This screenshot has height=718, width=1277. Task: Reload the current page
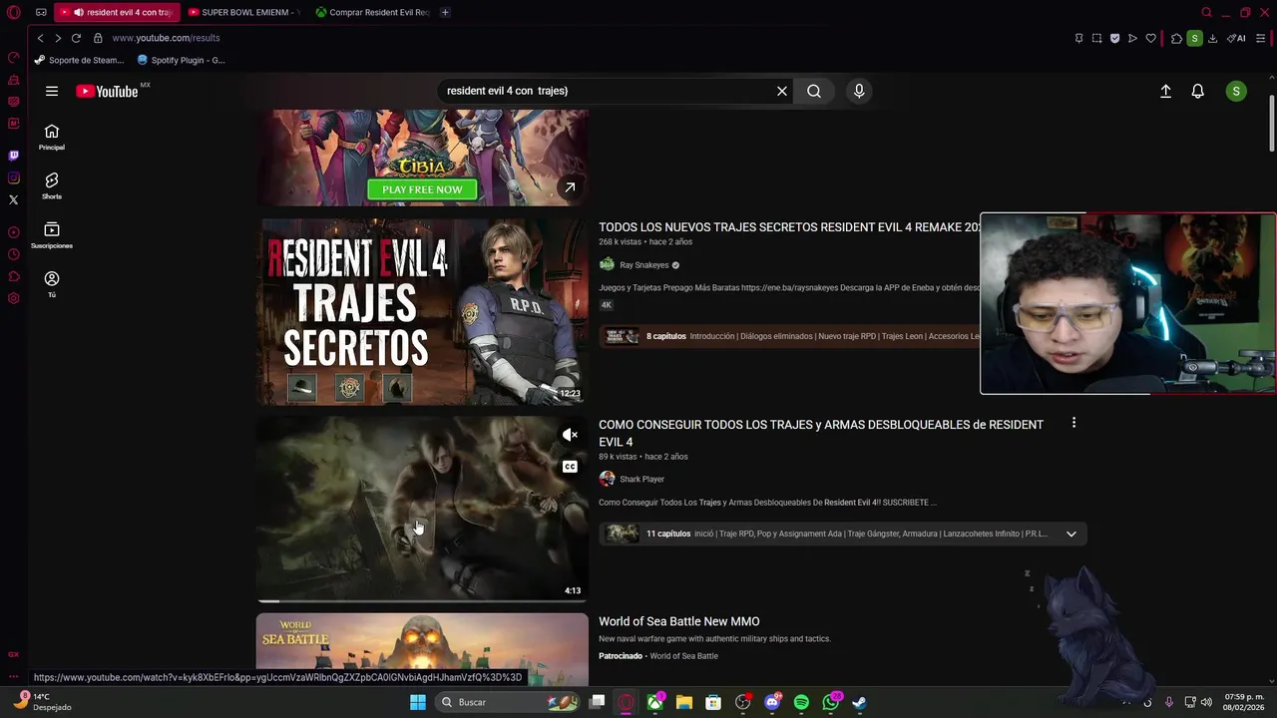pos(76,38)
